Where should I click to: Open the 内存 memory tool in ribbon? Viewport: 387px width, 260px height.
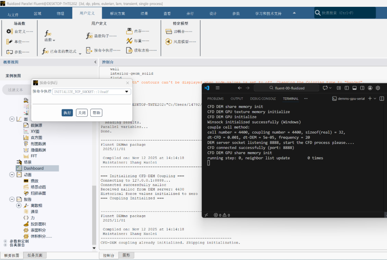pyautogui.click(x=129, y=31)
